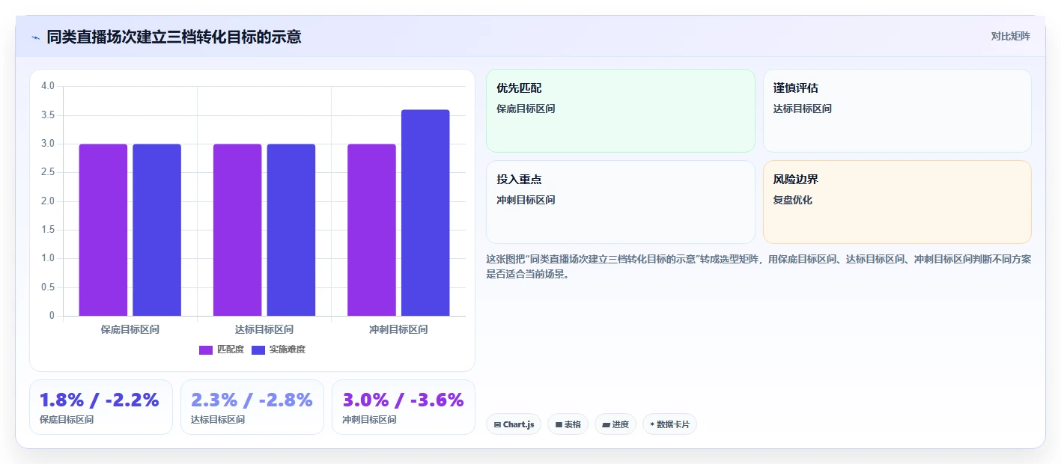The width and height of the screenshot is (1061, 464).
Task: Click the blue 实施难度 bar for 保底目标区间
Action: [x=157, y=230]
